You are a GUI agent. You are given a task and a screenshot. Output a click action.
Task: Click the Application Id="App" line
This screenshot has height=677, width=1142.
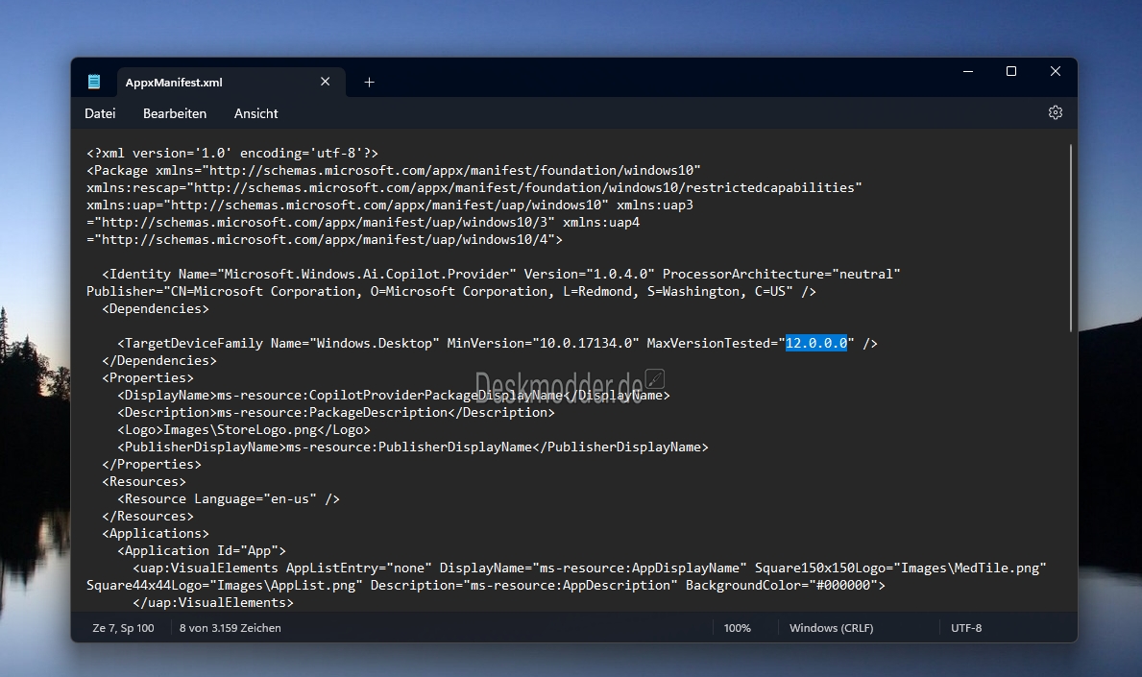point(202,550)
